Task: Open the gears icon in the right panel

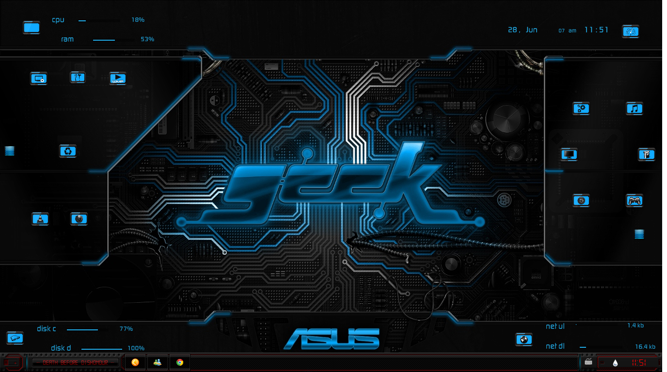Action: 581,108
